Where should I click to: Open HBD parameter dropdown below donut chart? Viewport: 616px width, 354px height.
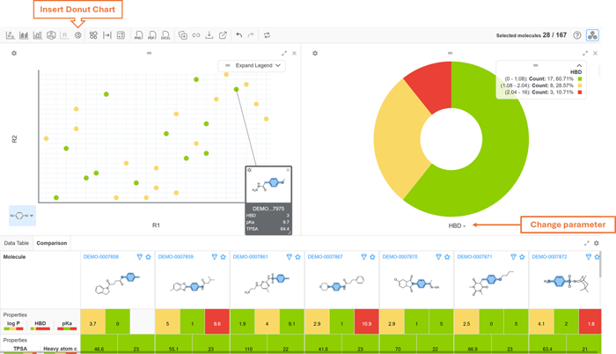457,226
